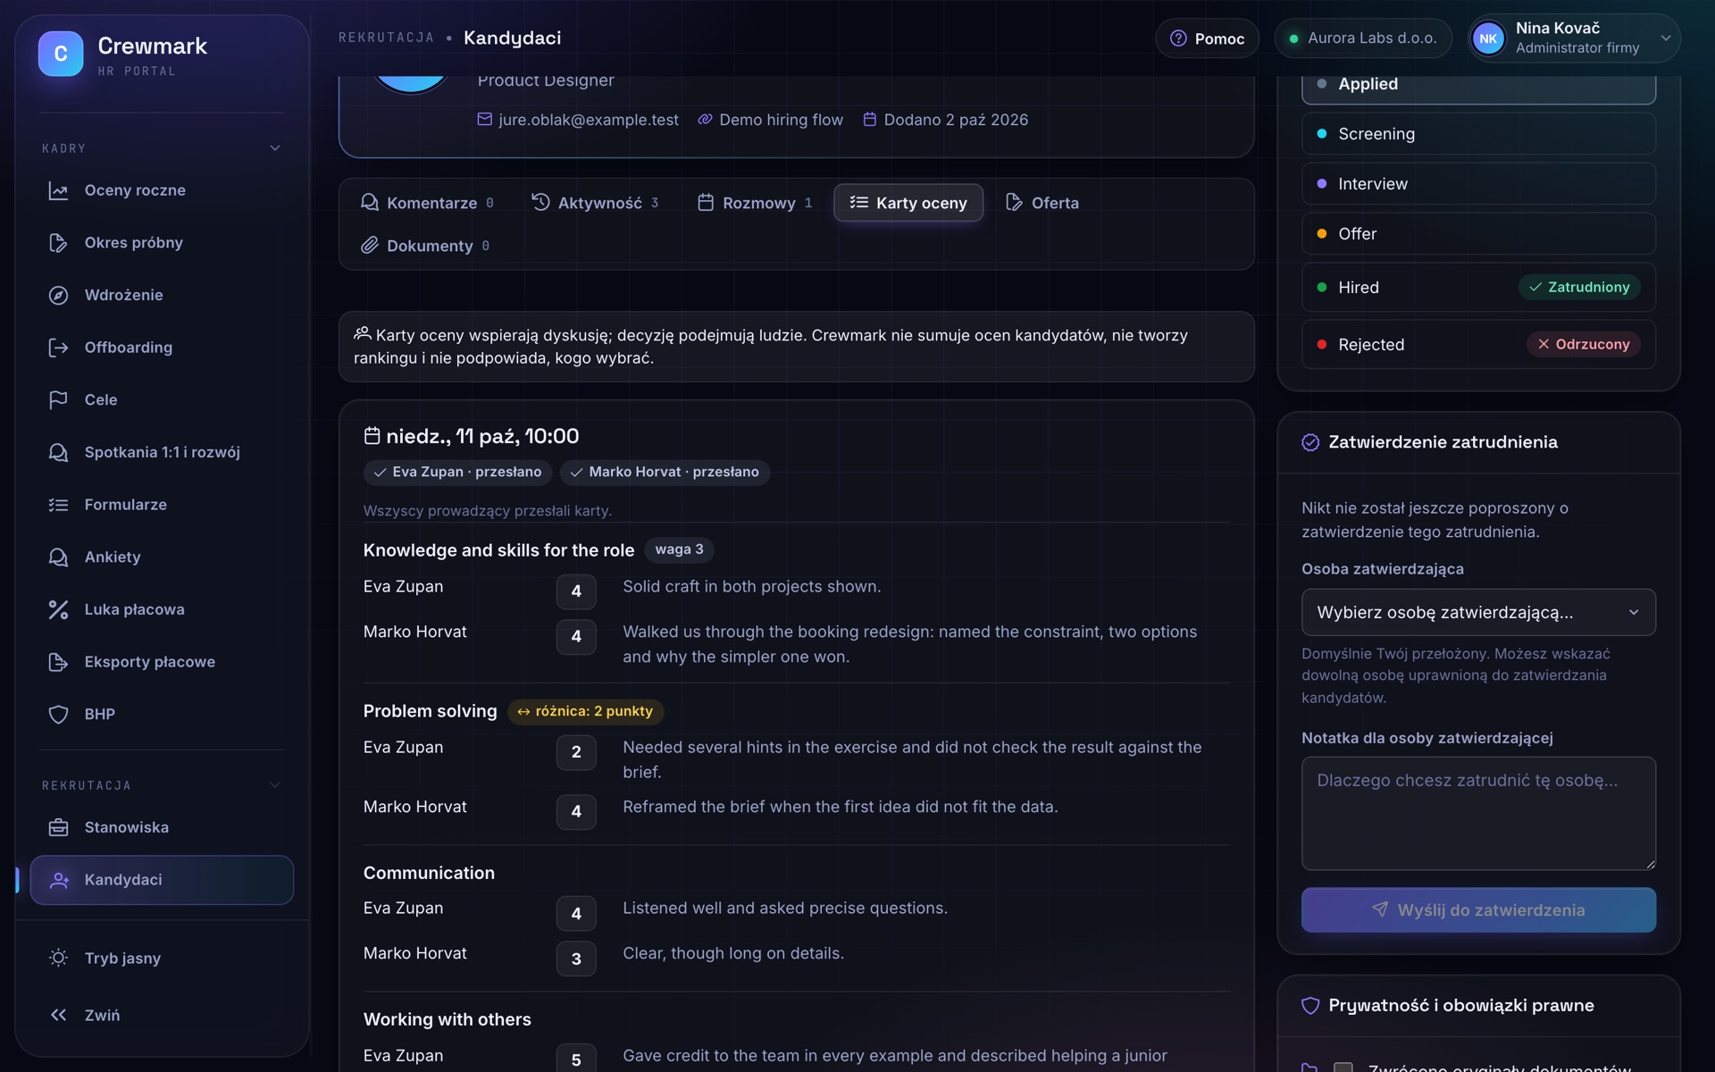Expand Nina Kovač account menu
This screenshot has height=1072, width=1715.
click(1574, 38)
